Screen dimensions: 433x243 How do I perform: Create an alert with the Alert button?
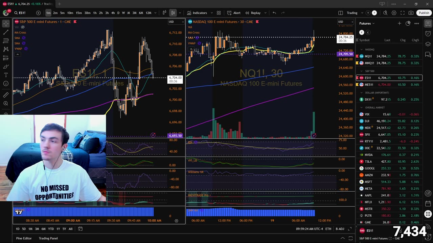pyautogui.click(x=234, y=13)
